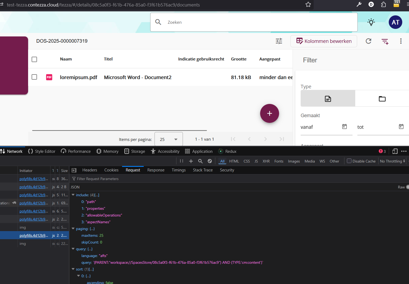Enable the Disable Cache checkbox
Image resolution: width=409 pixels, height=284 pixels.
click(x=349, y=161)
